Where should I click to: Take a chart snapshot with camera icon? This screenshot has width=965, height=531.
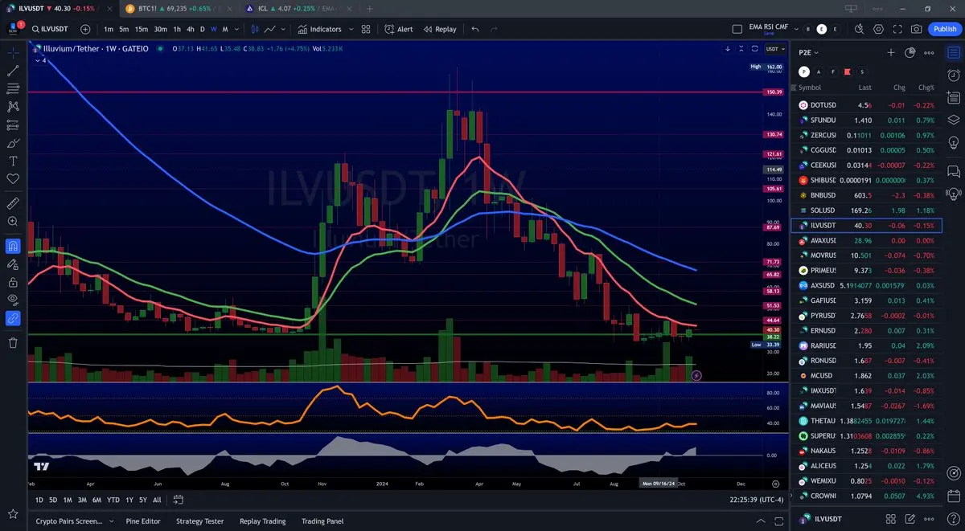pyautogui.click(x=917, y=29)
